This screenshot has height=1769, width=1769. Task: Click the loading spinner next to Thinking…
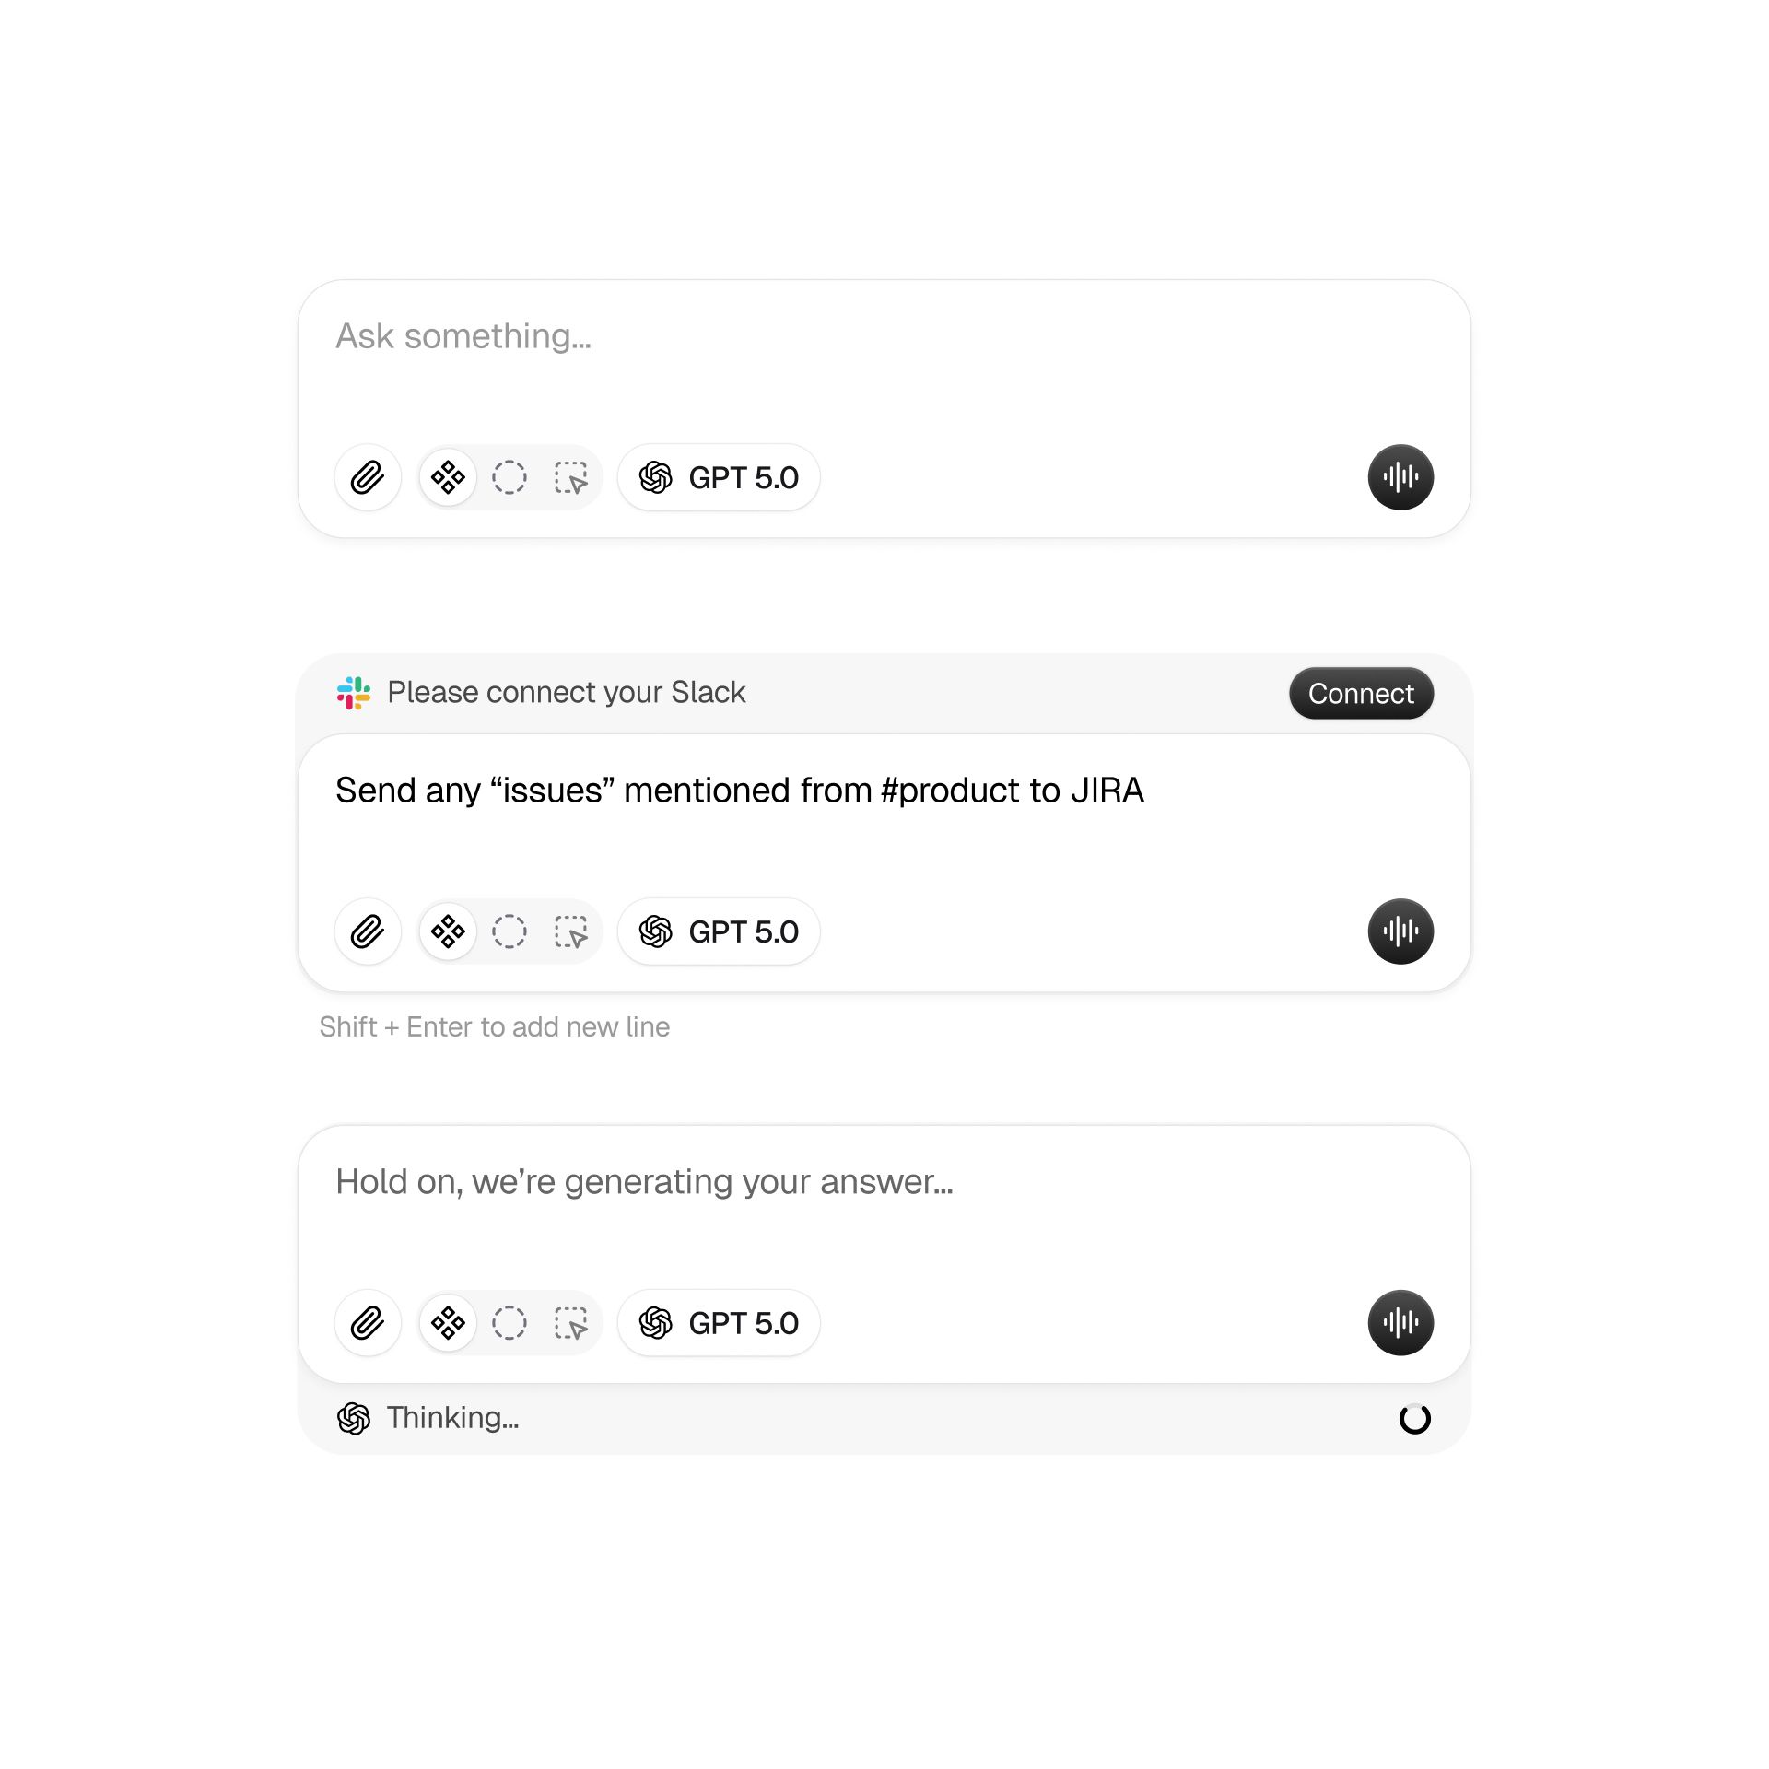[x=1414, y=1419]
